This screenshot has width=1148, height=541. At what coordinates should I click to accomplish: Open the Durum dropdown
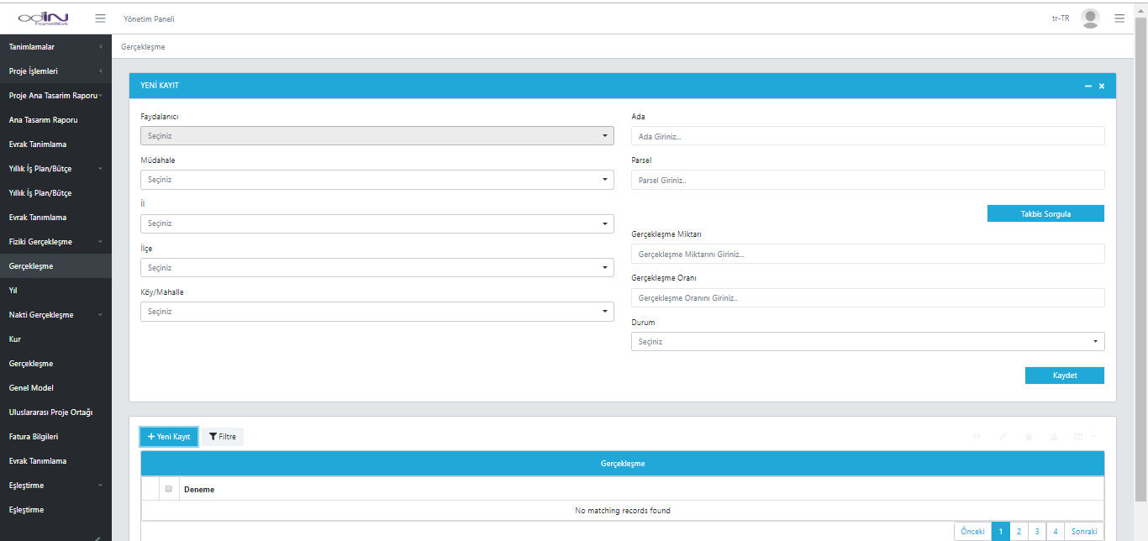click(x=867, y=342)
